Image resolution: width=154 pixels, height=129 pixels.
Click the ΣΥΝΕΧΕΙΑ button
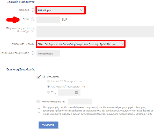(x=48, y=125)
